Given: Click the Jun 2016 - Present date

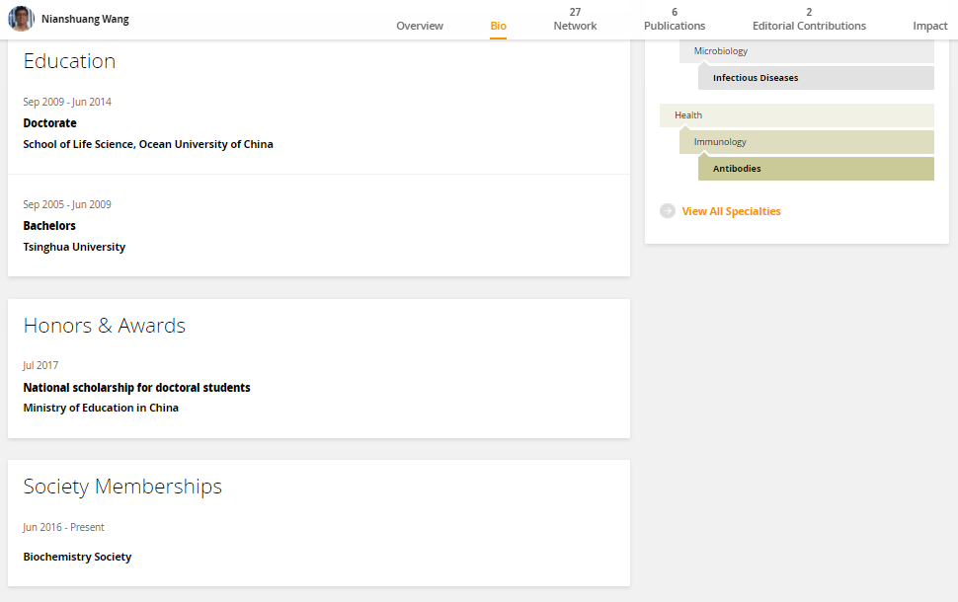Looking at the screenshot, I should (63, 527).
